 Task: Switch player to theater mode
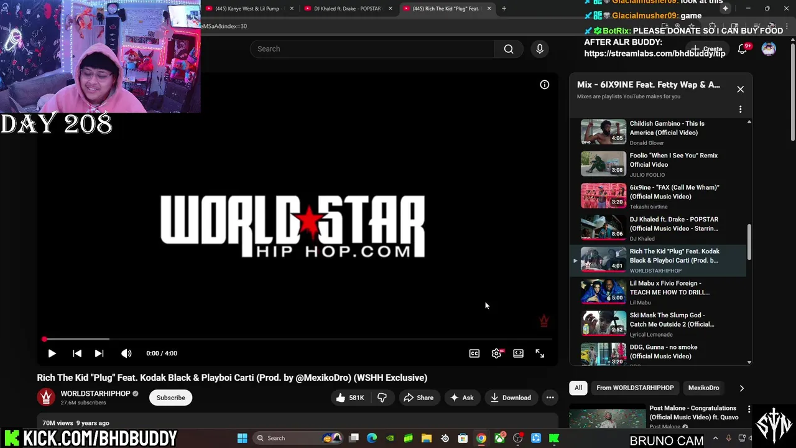coord(518,353)
